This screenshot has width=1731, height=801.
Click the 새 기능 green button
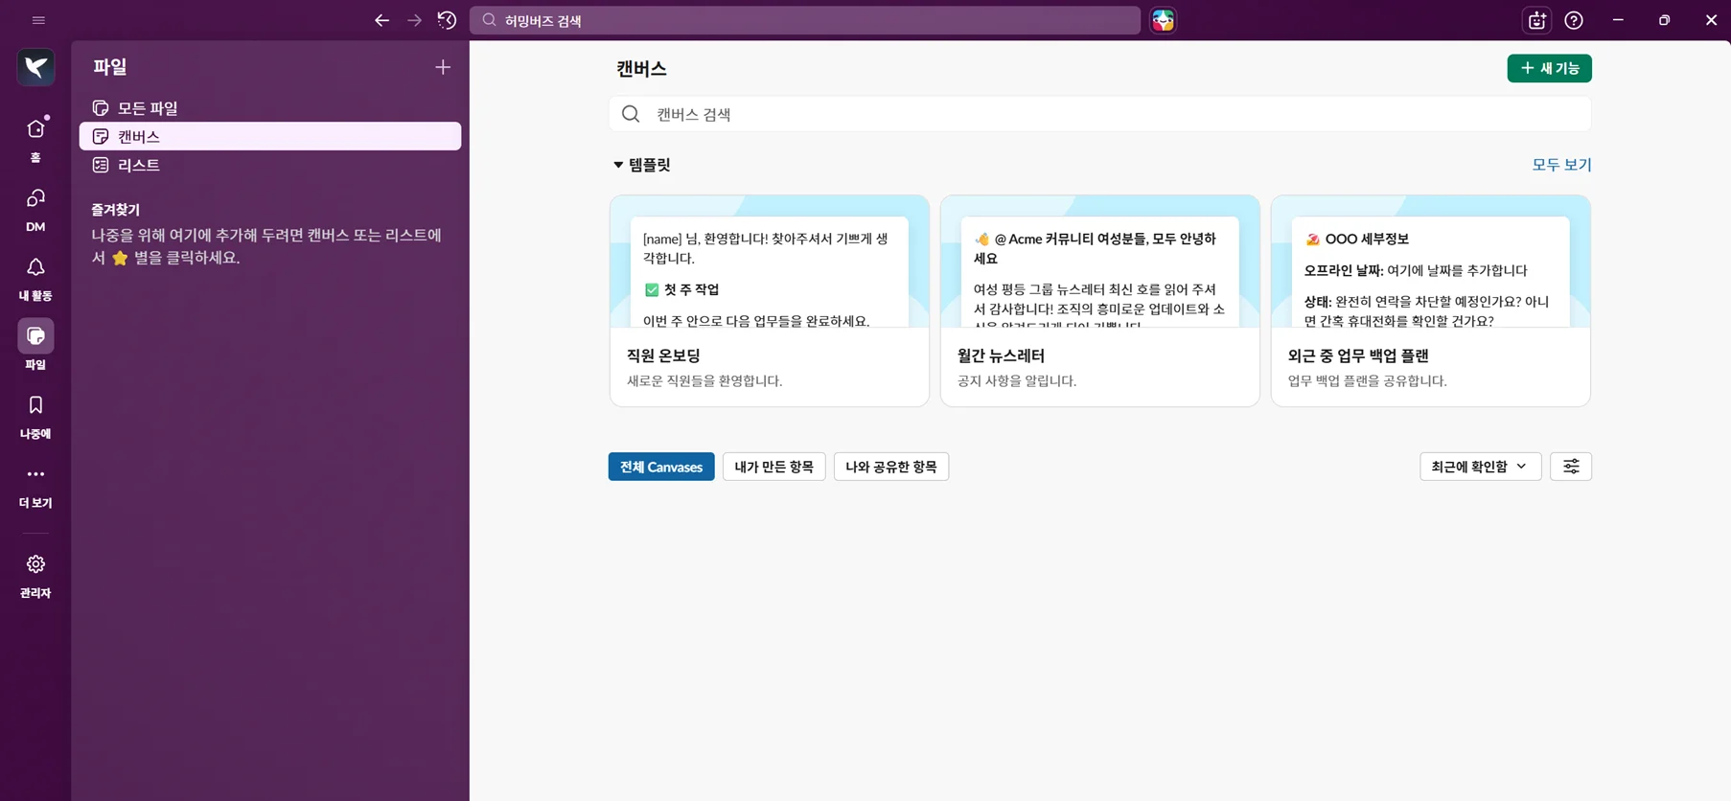(1548, 68)
